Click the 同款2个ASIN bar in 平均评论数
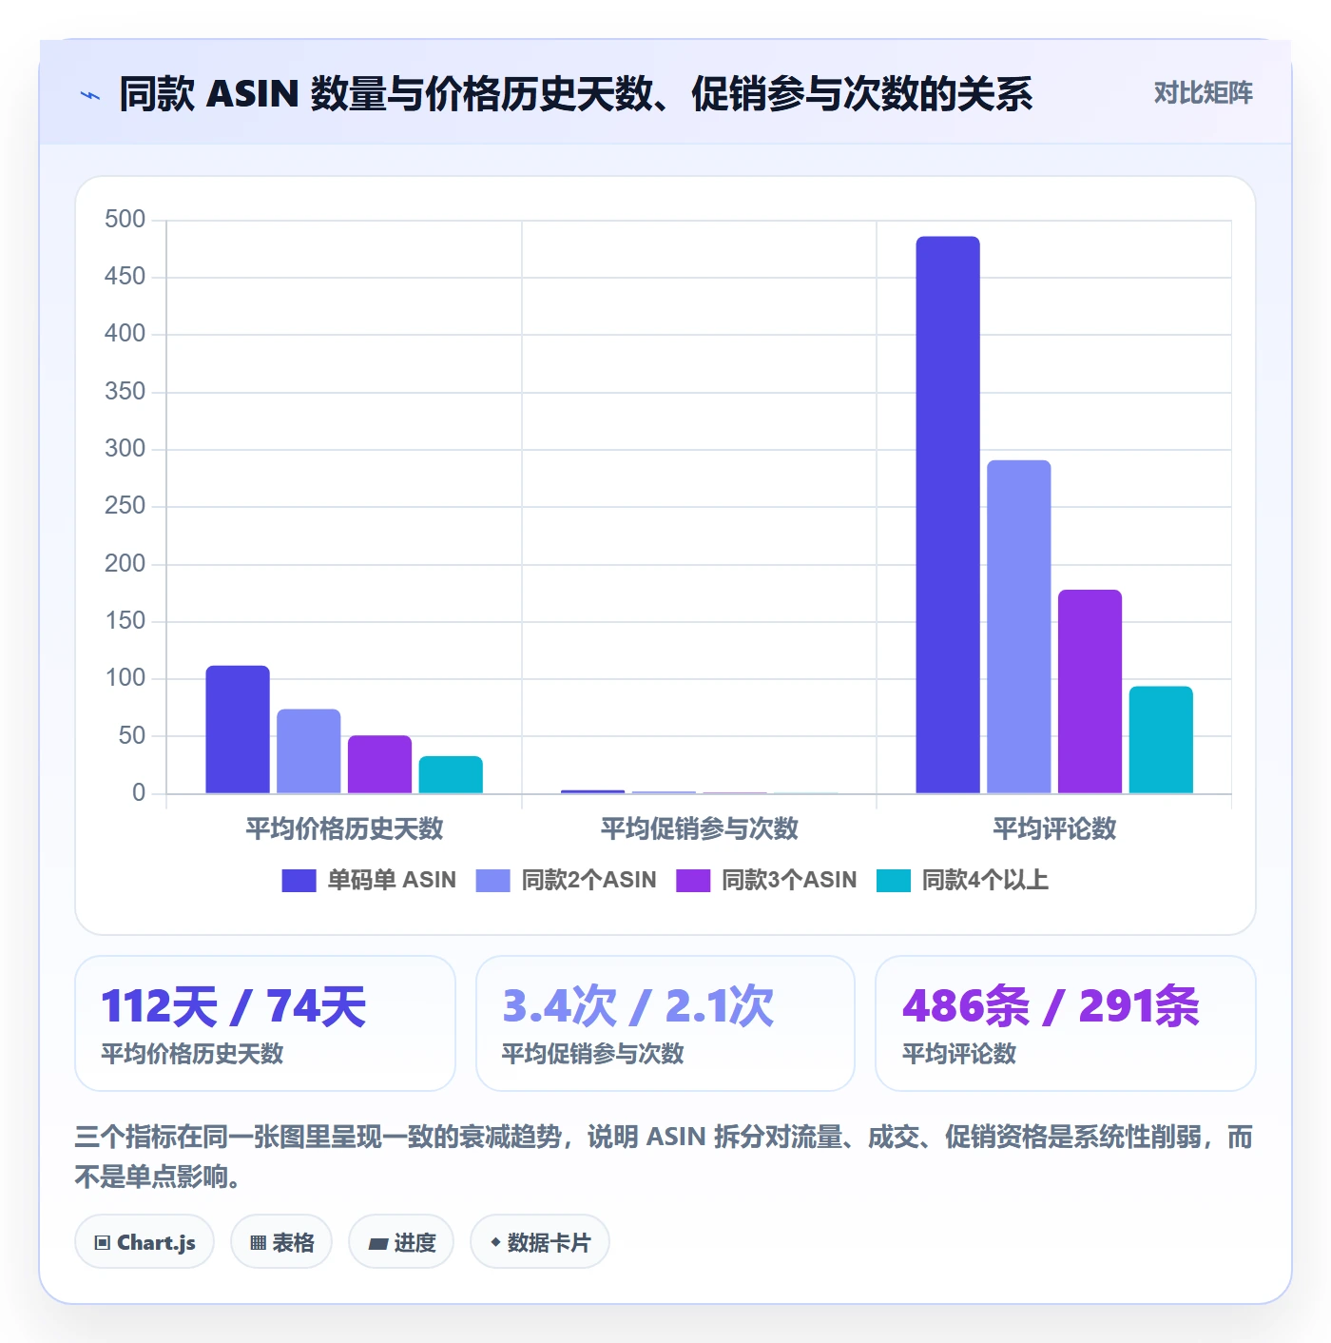 coord(1019,627)
